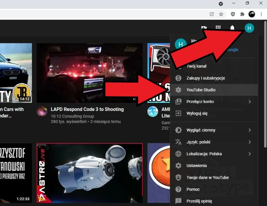
Task: Click the dollar icon beside Zakupy i subskrypcje
Action: point(178,78)
